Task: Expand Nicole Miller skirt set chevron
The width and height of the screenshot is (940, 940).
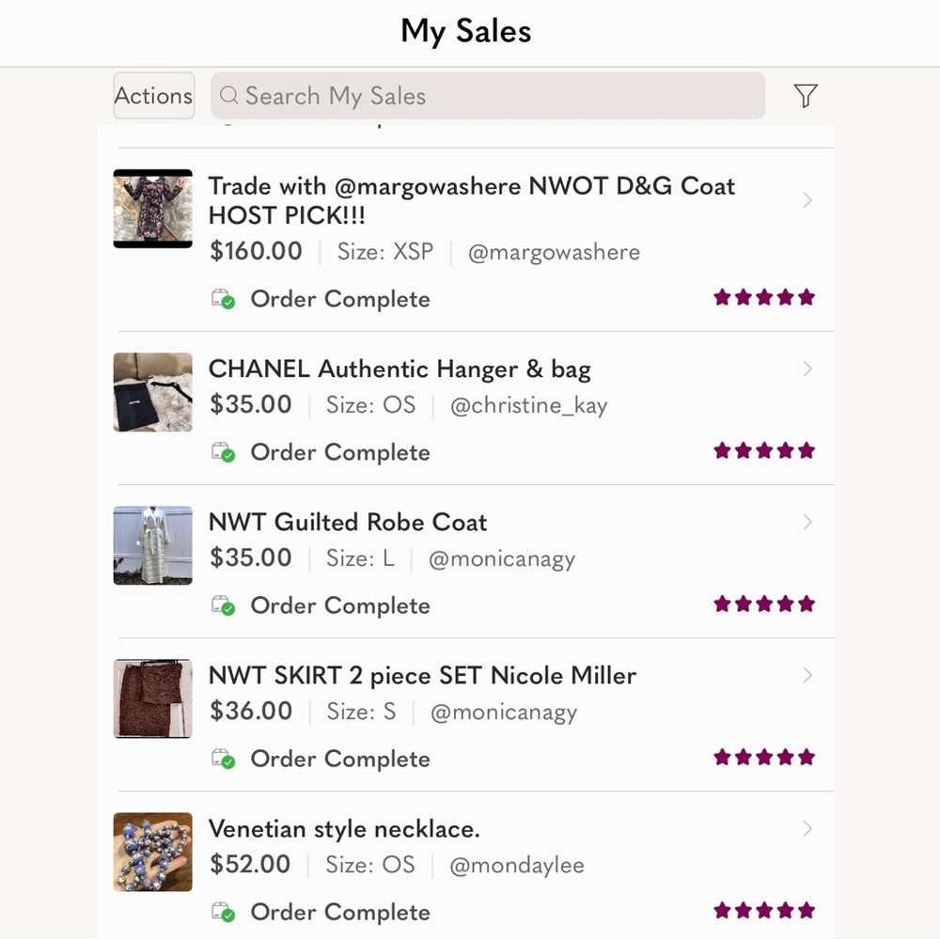Action: click(x=807, y=676)
